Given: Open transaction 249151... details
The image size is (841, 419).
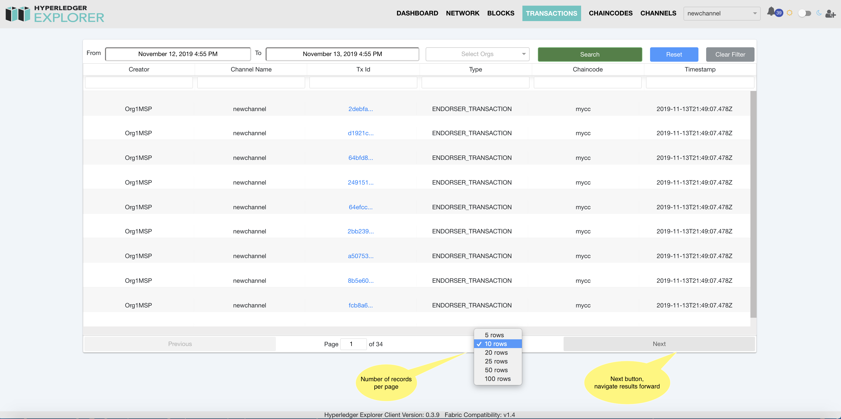Looking at the screenshot, I should coord(361,182).
